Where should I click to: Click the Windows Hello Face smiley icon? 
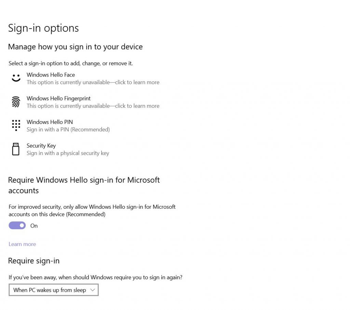click(16, 78)
